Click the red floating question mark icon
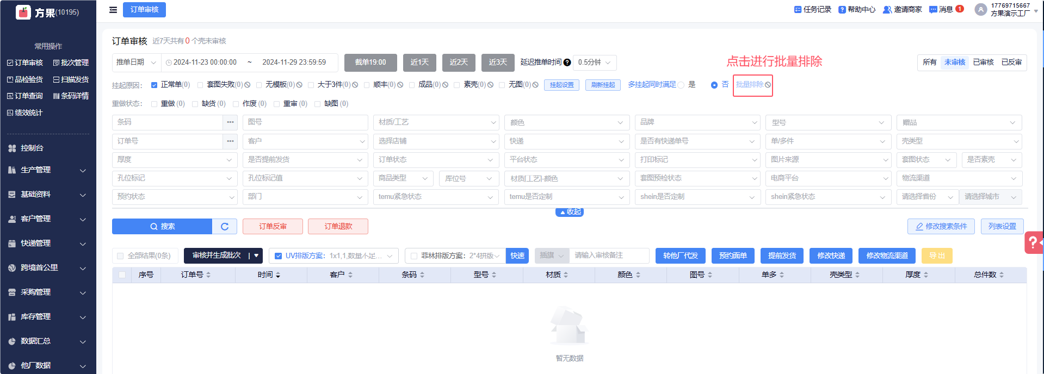Image resolution: width=1044 pixels, height=374 pixels. coord(1033,242)
